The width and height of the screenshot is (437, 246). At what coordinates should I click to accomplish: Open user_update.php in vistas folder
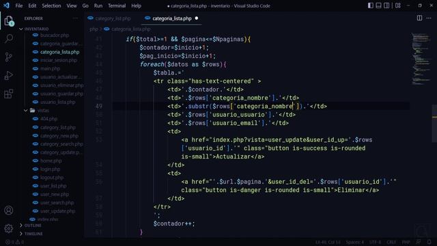pyautogui.click(x=57, y=211)
